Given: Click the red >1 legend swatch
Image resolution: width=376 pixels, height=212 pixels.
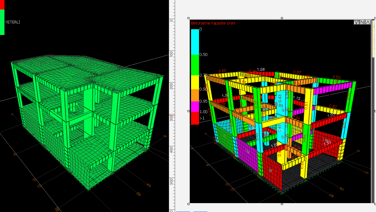Looking at the screenshot, I should (195, 118).
